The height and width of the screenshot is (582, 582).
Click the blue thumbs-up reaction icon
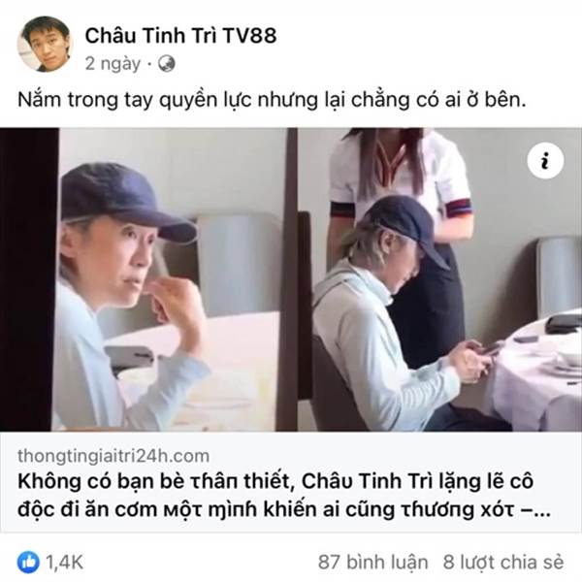click(28, 562)
